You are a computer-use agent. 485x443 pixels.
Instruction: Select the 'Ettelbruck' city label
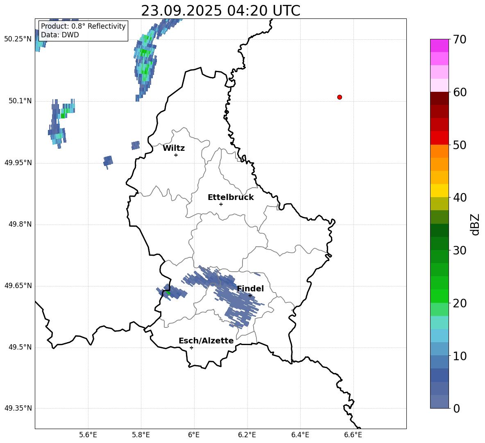(x=231, y=198)
